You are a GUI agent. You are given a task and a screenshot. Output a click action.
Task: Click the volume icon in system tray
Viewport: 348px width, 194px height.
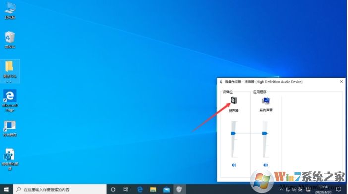[x=294, y=189]
